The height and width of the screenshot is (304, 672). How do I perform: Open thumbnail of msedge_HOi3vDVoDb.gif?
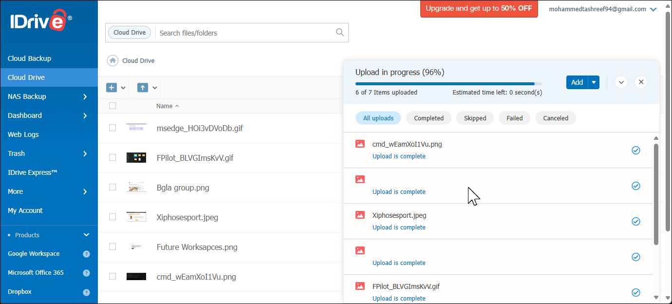[x=136, y=128]
